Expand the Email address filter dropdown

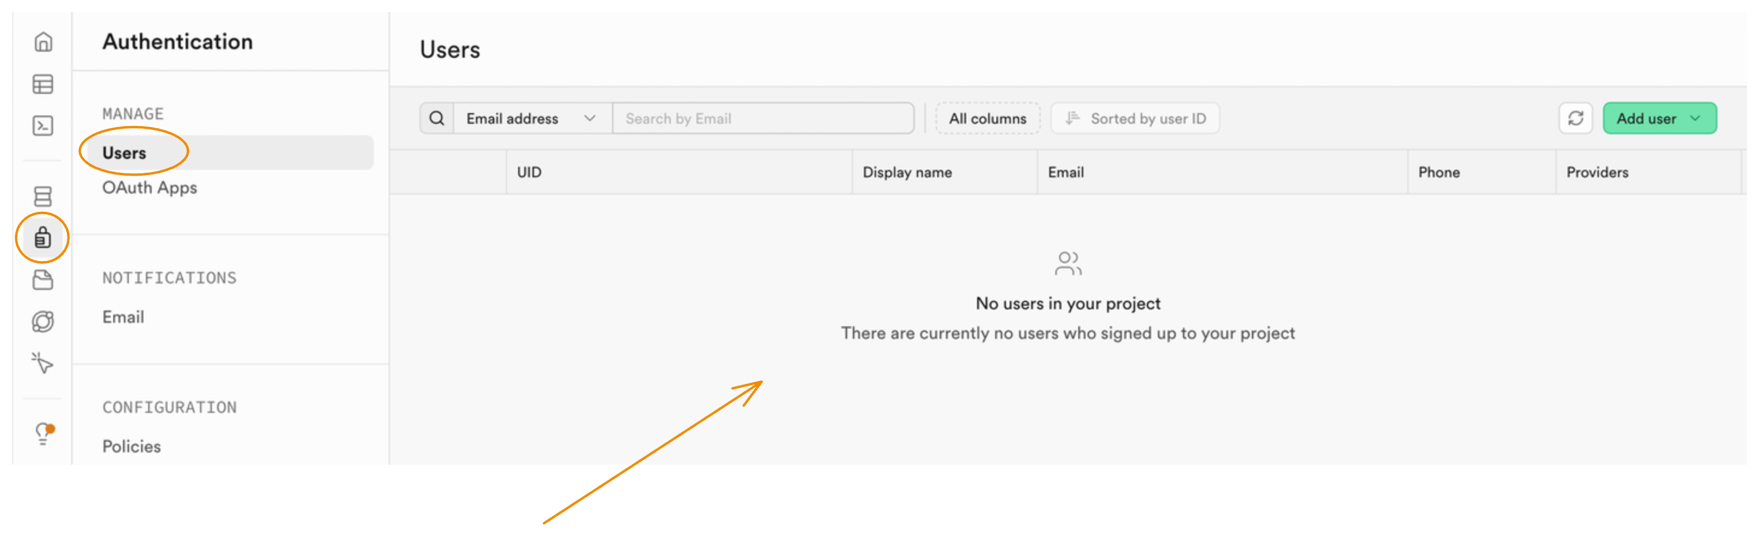531,119
